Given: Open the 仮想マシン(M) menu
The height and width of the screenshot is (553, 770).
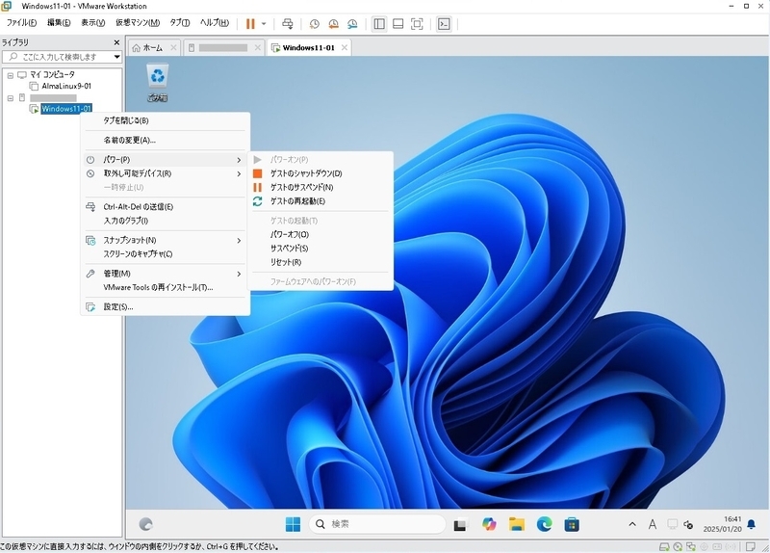Looking at the screenshot, I should [138, 23].
